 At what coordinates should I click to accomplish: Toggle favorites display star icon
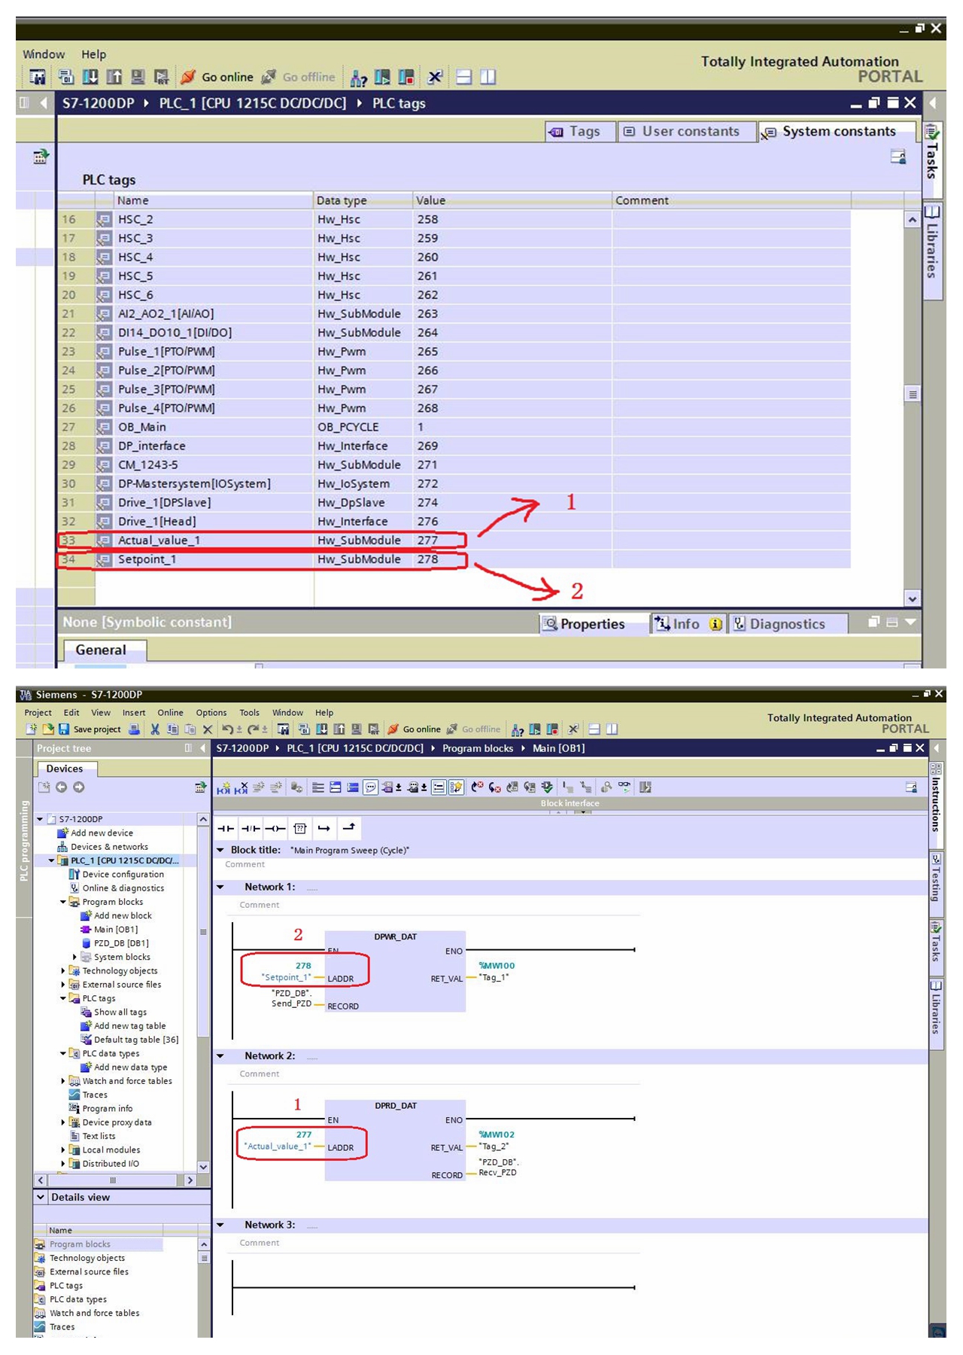(456, 787)
